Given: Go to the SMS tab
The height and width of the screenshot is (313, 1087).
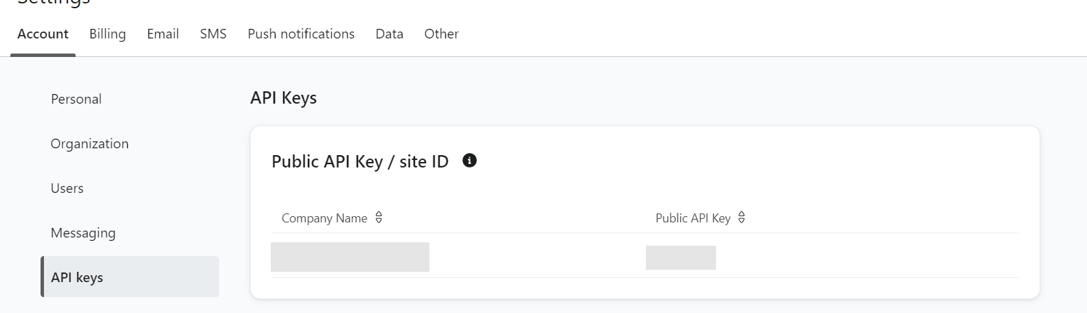Looking at the screenshot, I should (x=213, y=34).
